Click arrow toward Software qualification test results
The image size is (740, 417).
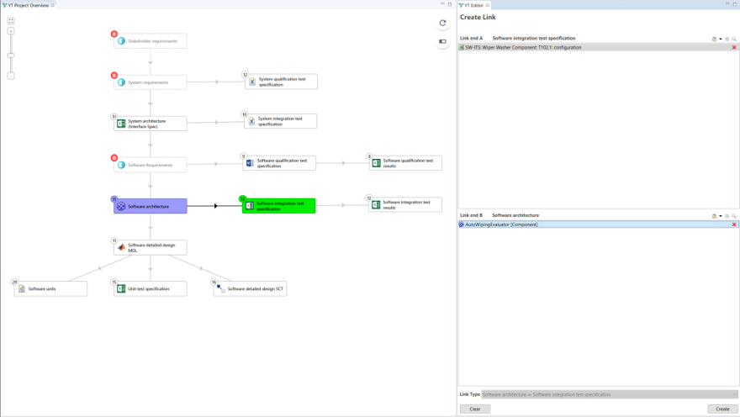point(343,163)
